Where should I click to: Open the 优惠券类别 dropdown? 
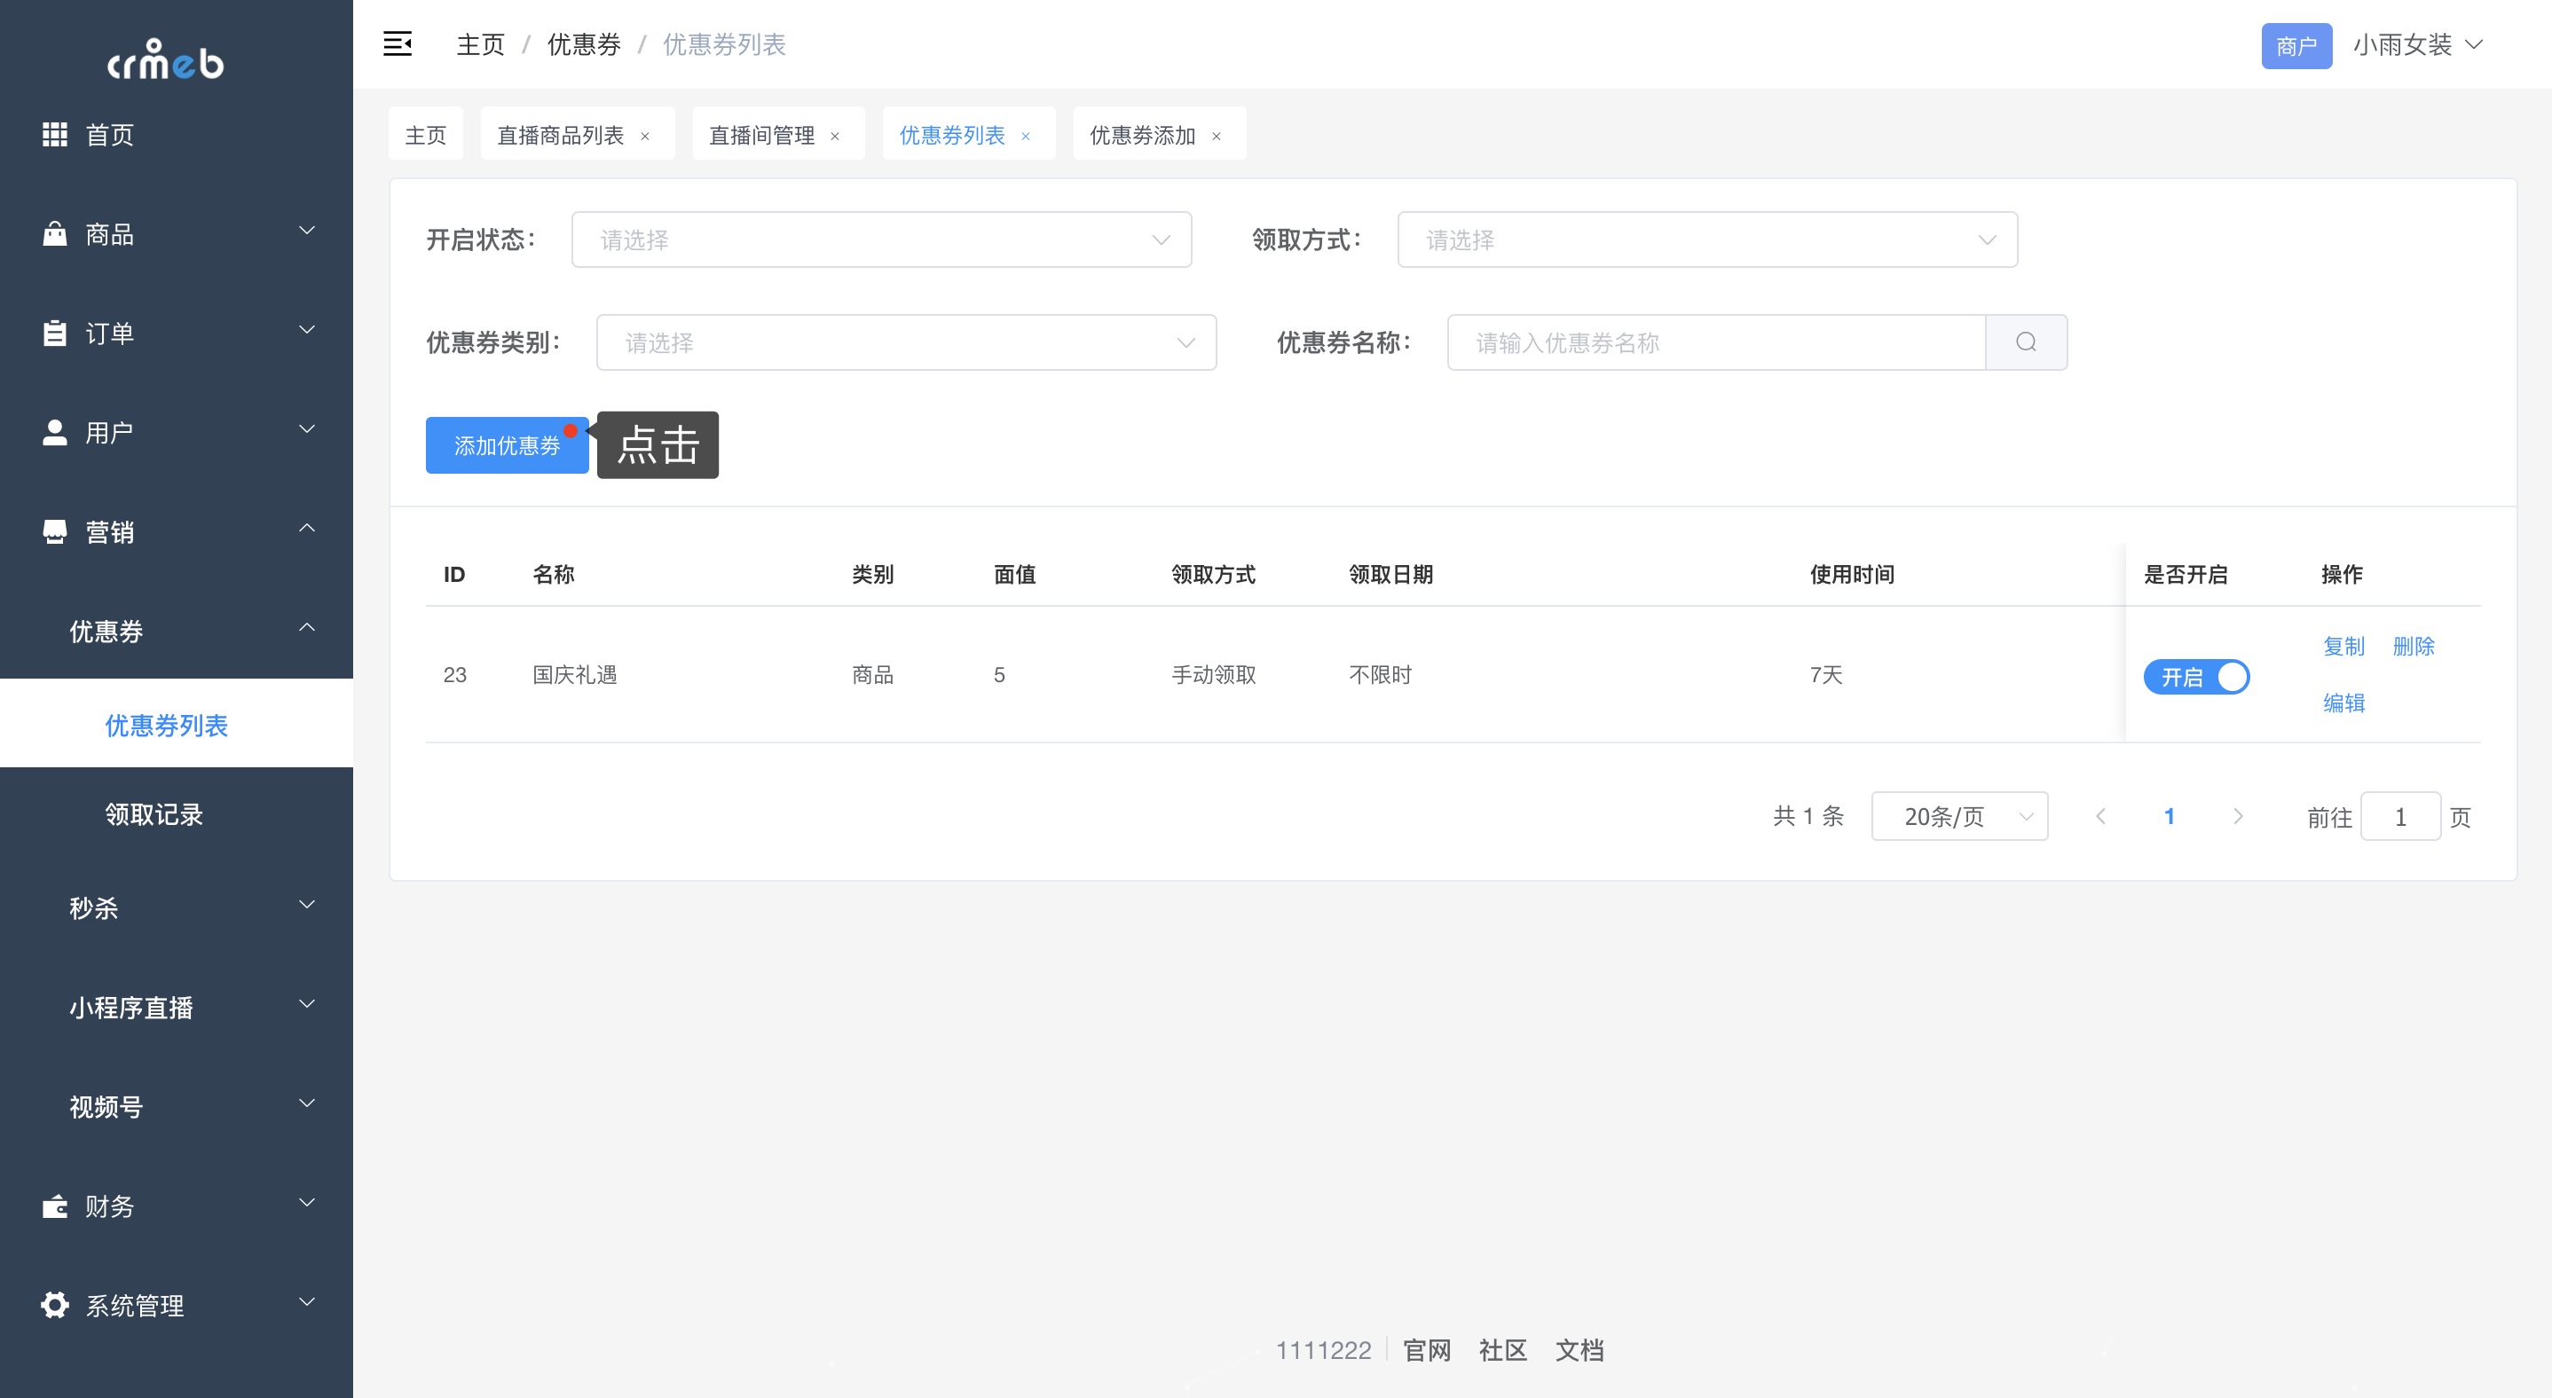pos(905,342)
